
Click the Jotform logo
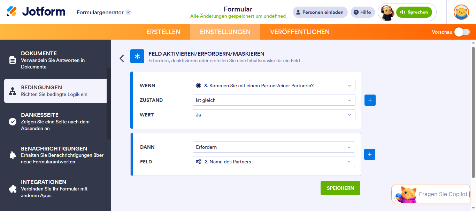tap(36, 11)
